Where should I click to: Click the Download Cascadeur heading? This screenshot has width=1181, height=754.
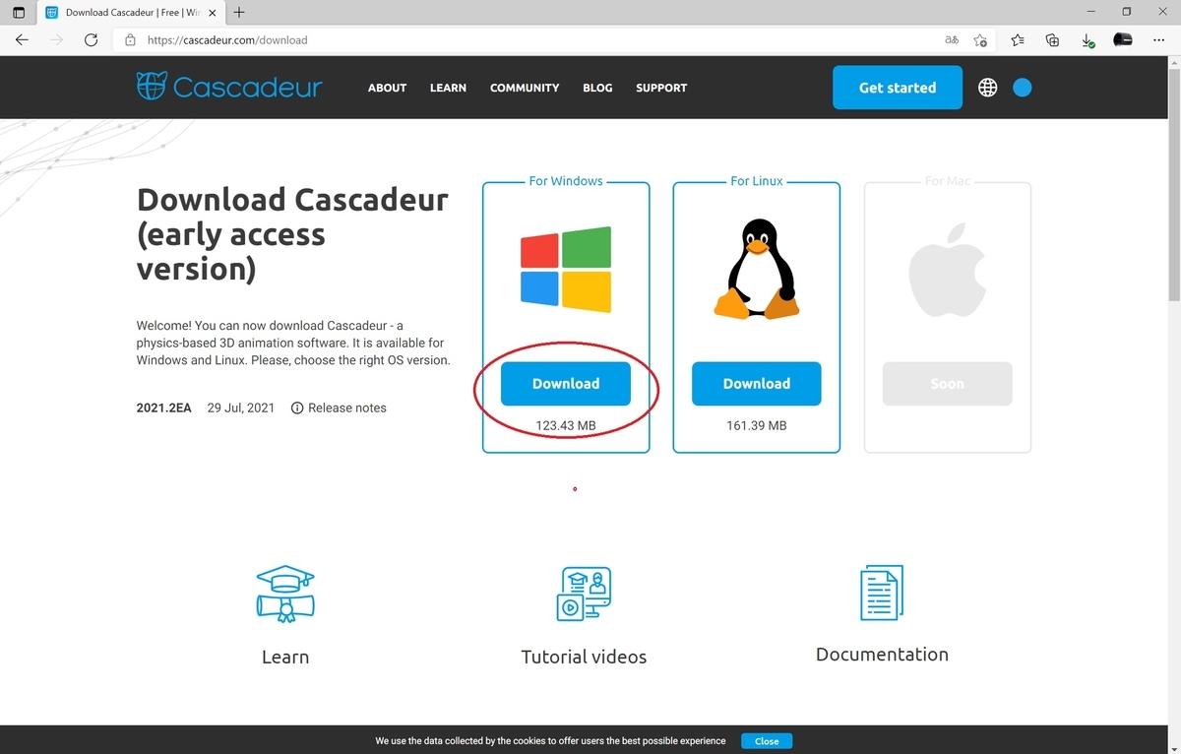[x=292, y=233]
